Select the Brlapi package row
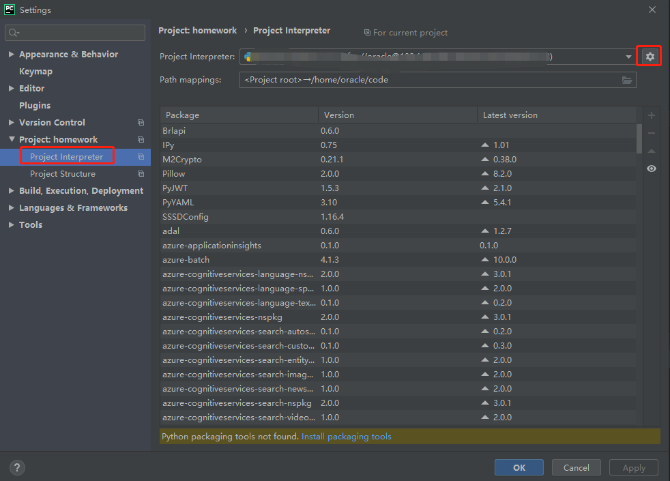 [x=398, y=131]
